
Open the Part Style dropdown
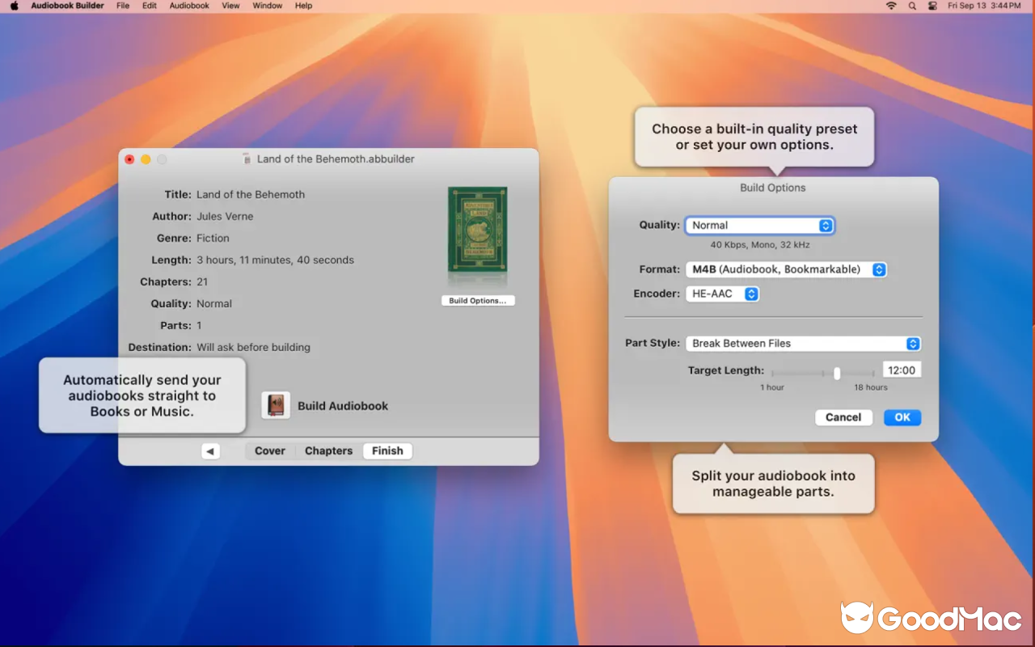coord(803,343)
